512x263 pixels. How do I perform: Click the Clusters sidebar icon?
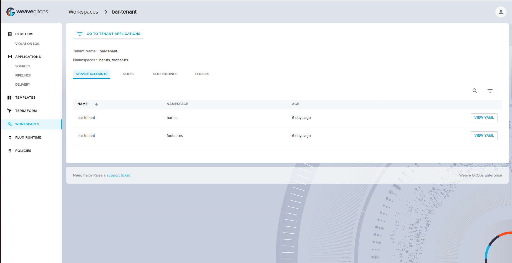10,34
